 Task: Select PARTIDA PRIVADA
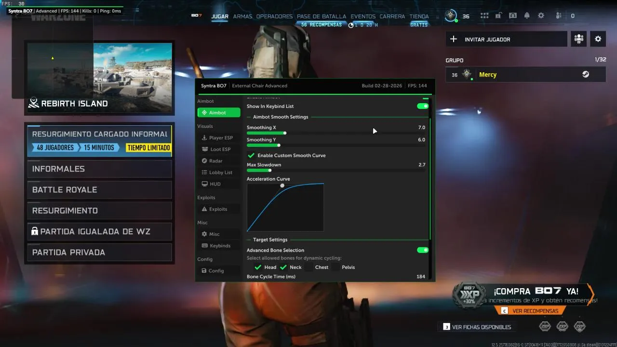coord(99,252)
